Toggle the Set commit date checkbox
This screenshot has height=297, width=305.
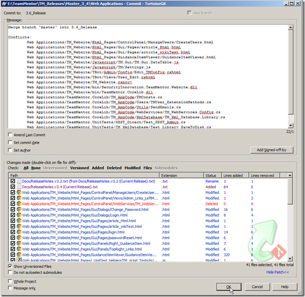[x=10, y=143]
